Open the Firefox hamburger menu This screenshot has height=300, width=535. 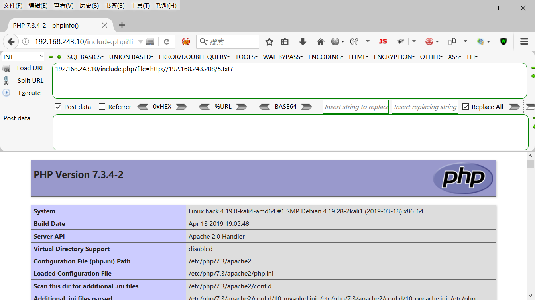(524, 41)
